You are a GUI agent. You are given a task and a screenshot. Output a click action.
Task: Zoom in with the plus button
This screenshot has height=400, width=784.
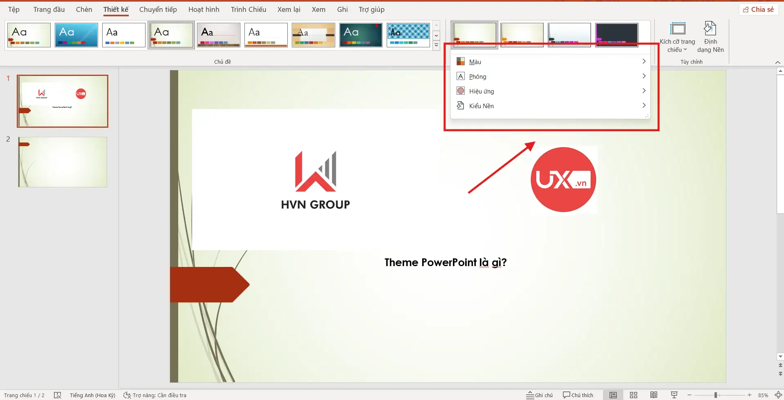tap(749, 395)
